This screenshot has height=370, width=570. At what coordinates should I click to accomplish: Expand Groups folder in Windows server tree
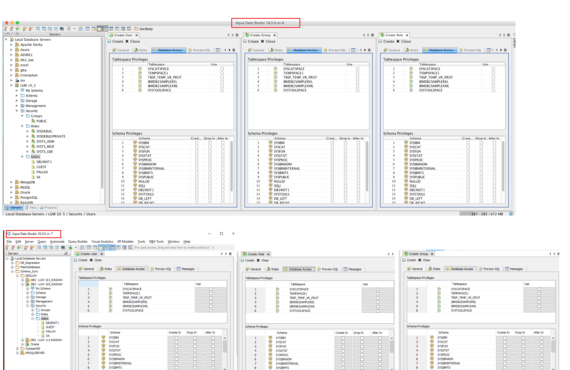tap(33, 310)
